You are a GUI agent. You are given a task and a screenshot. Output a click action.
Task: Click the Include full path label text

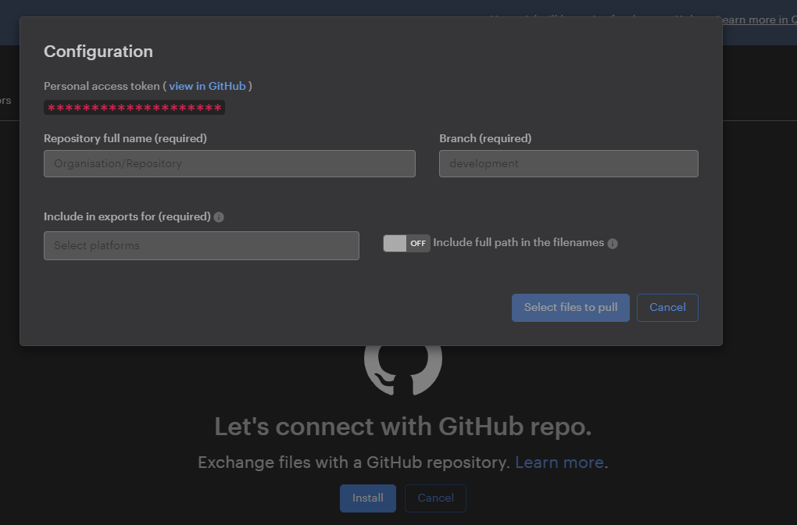(x=518, y=243)
